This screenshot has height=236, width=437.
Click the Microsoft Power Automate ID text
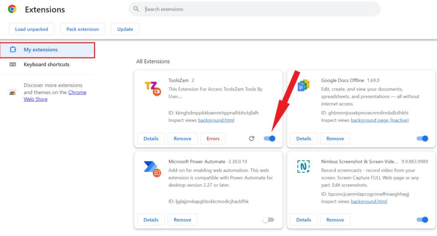208,201
